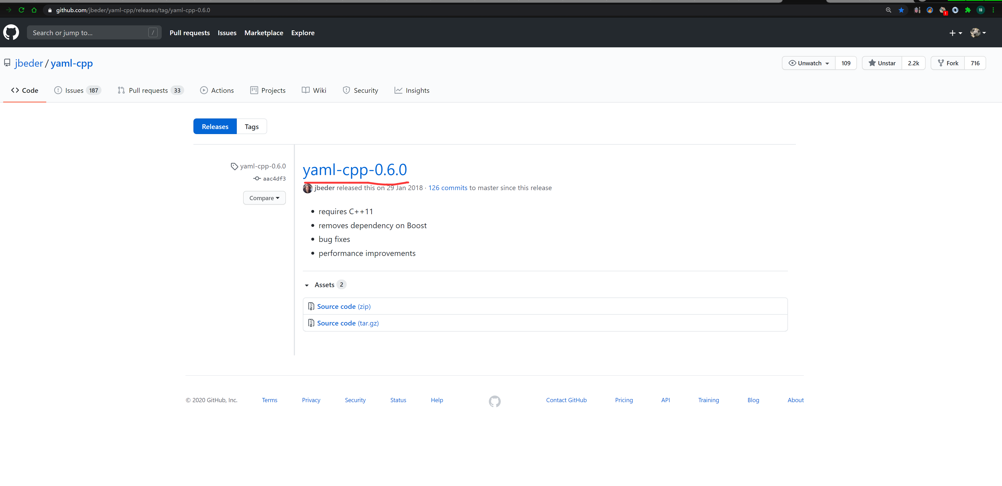The image size is (1002, 486).
Task: Click the browser reload icon
Action: point(21,10)
